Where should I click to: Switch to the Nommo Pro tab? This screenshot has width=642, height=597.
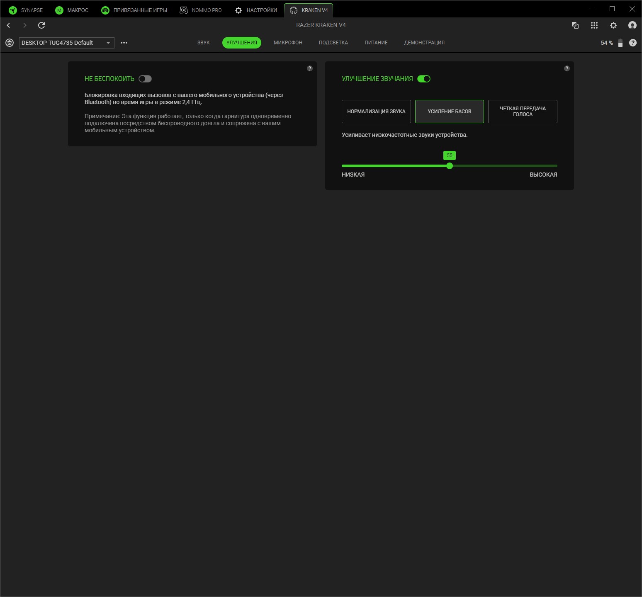point(201,10)
